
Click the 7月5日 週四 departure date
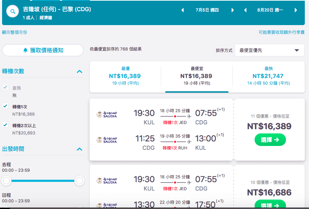pos(207,10)
